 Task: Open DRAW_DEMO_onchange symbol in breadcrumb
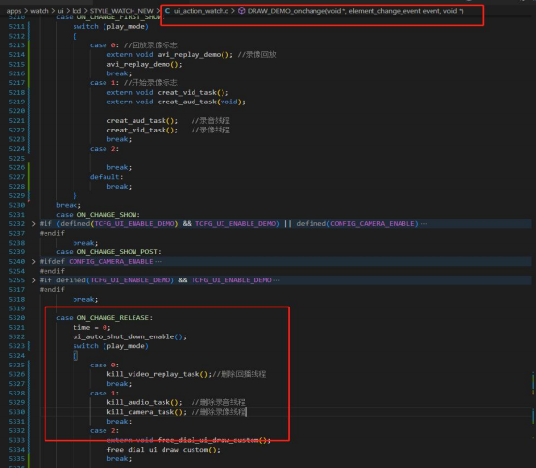[355, 11]
